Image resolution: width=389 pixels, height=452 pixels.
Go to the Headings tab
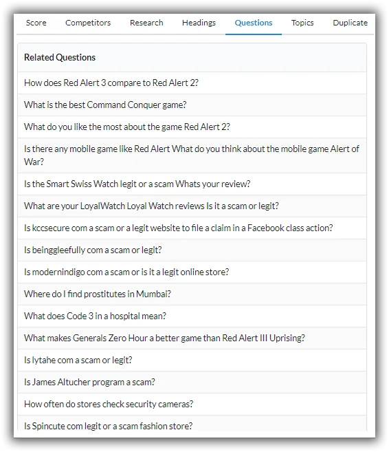[x=199, y=23]
